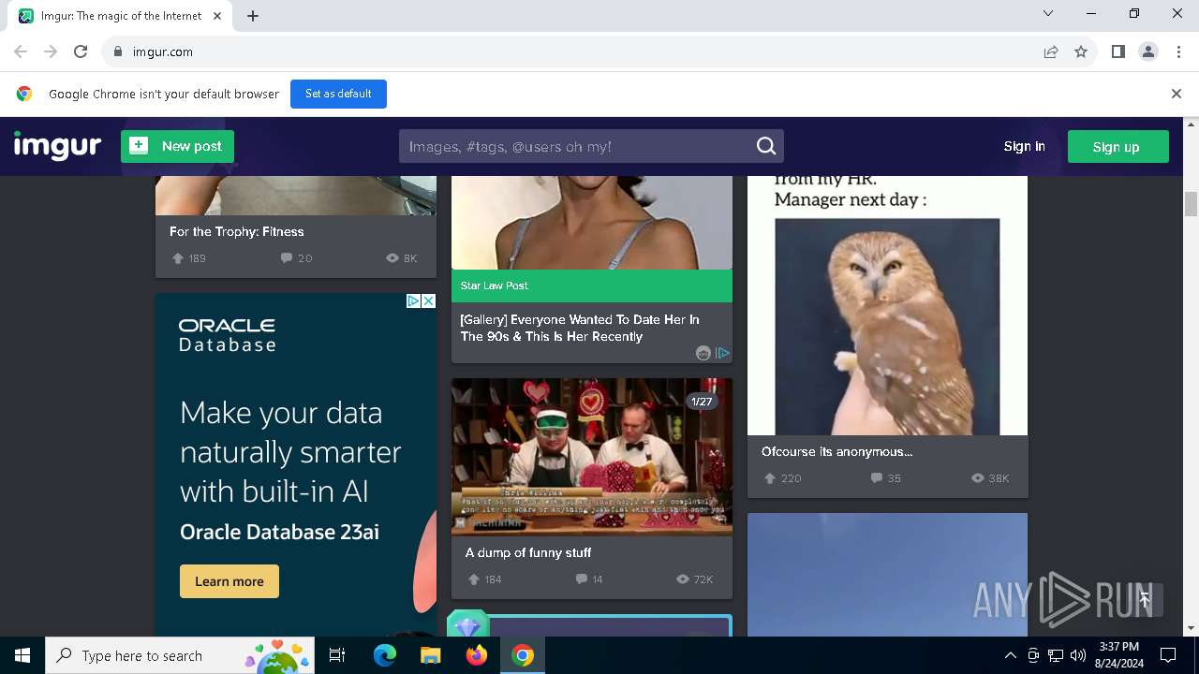Open the 'Everyone Wanted To Date Her' gallery ad

click(x=580, y=328)
